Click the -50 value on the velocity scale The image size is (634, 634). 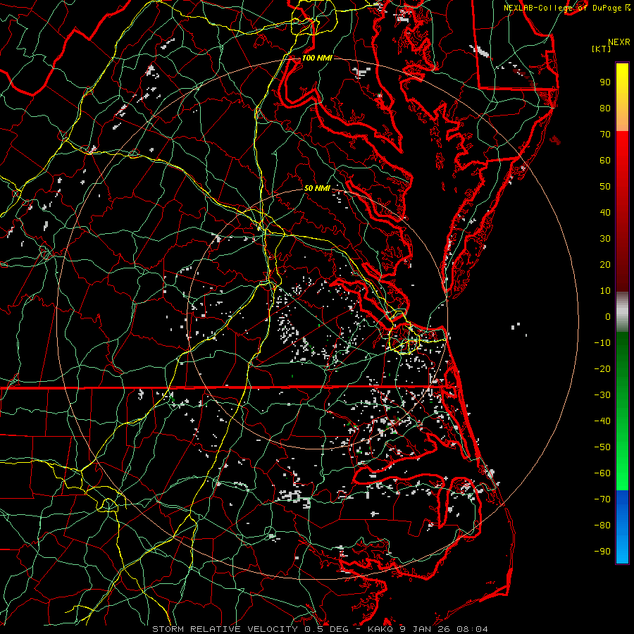click(602, 447)
